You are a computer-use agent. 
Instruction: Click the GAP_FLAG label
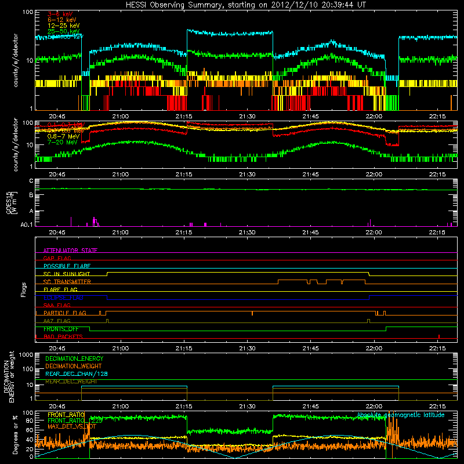click(57, 258)
